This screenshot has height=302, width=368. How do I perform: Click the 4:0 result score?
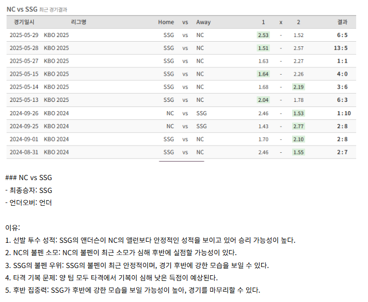point(342,74)
